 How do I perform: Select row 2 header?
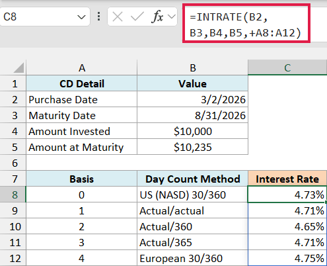(13, 99)
